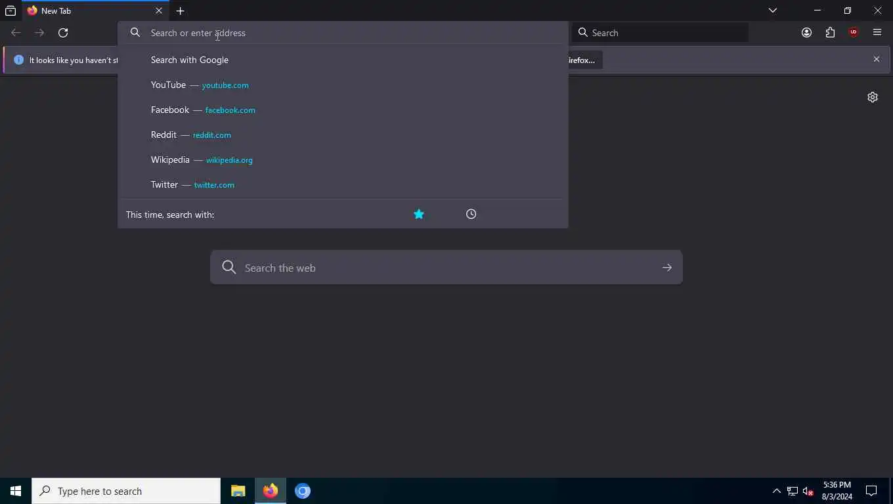Open the Windows Start menu

pyautogui.click(x=16, y=491)
